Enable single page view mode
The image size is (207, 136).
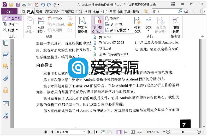(119, 132)
